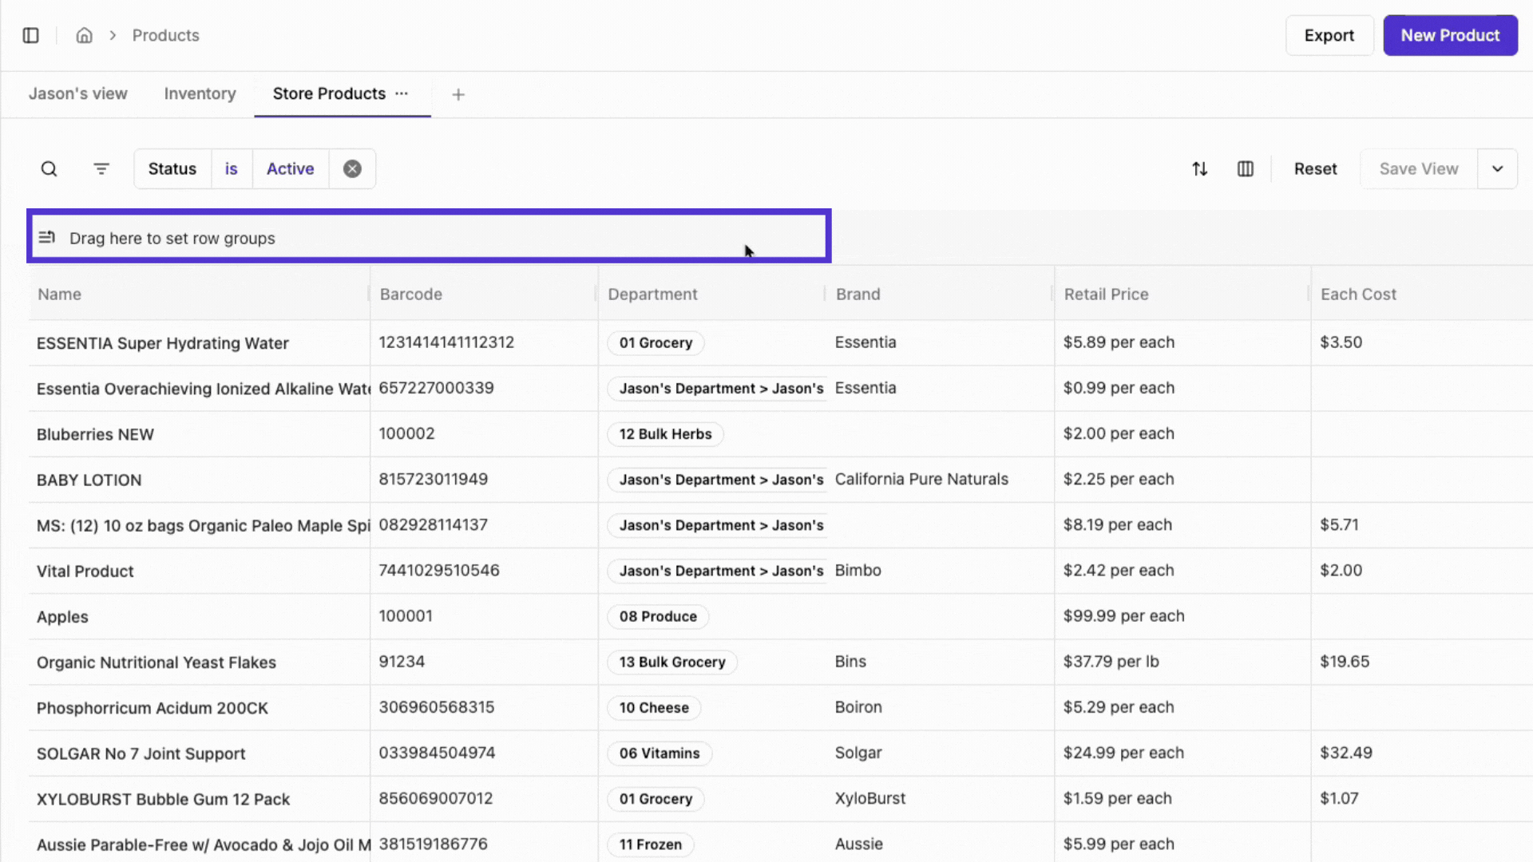Open the column chooser icon
This screenshot has width=1533, height=862.
point(1245,168)
